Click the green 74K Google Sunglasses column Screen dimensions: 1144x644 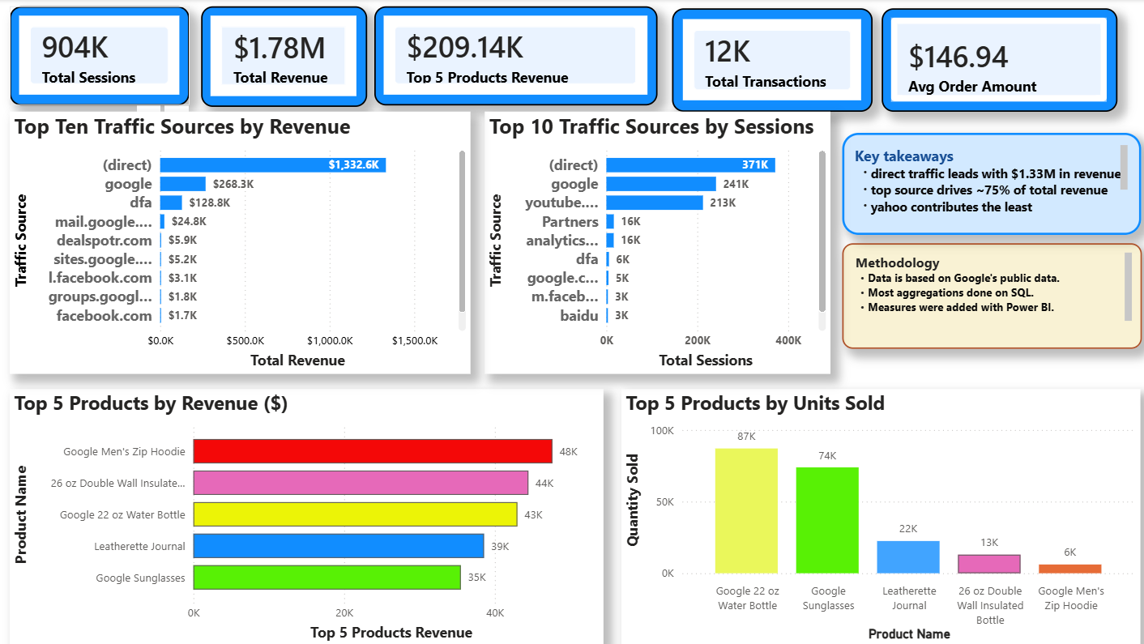tap(827, 520)
